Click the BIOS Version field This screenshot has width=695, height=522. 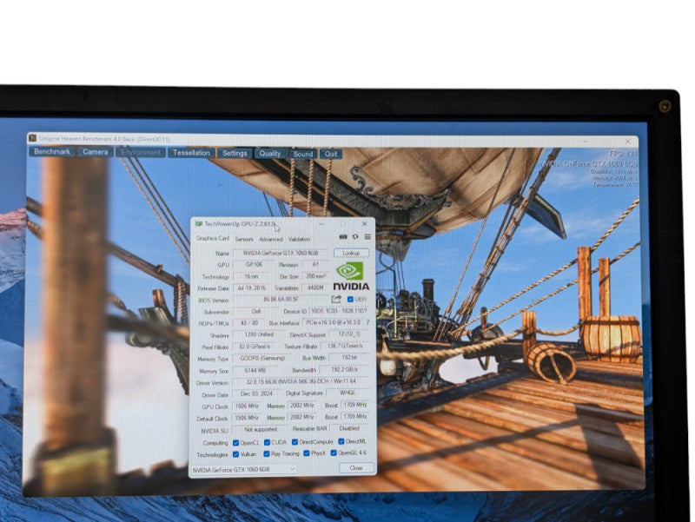click(281, 300)
